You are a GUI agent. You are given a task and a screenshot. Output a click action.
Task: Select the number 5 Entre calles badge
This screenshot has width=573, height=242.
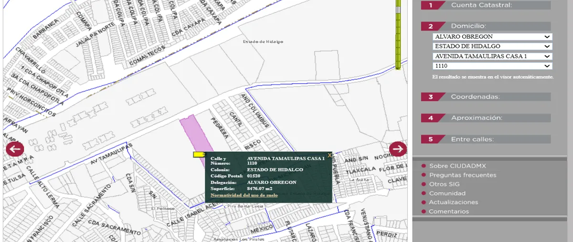coord(431,139)
